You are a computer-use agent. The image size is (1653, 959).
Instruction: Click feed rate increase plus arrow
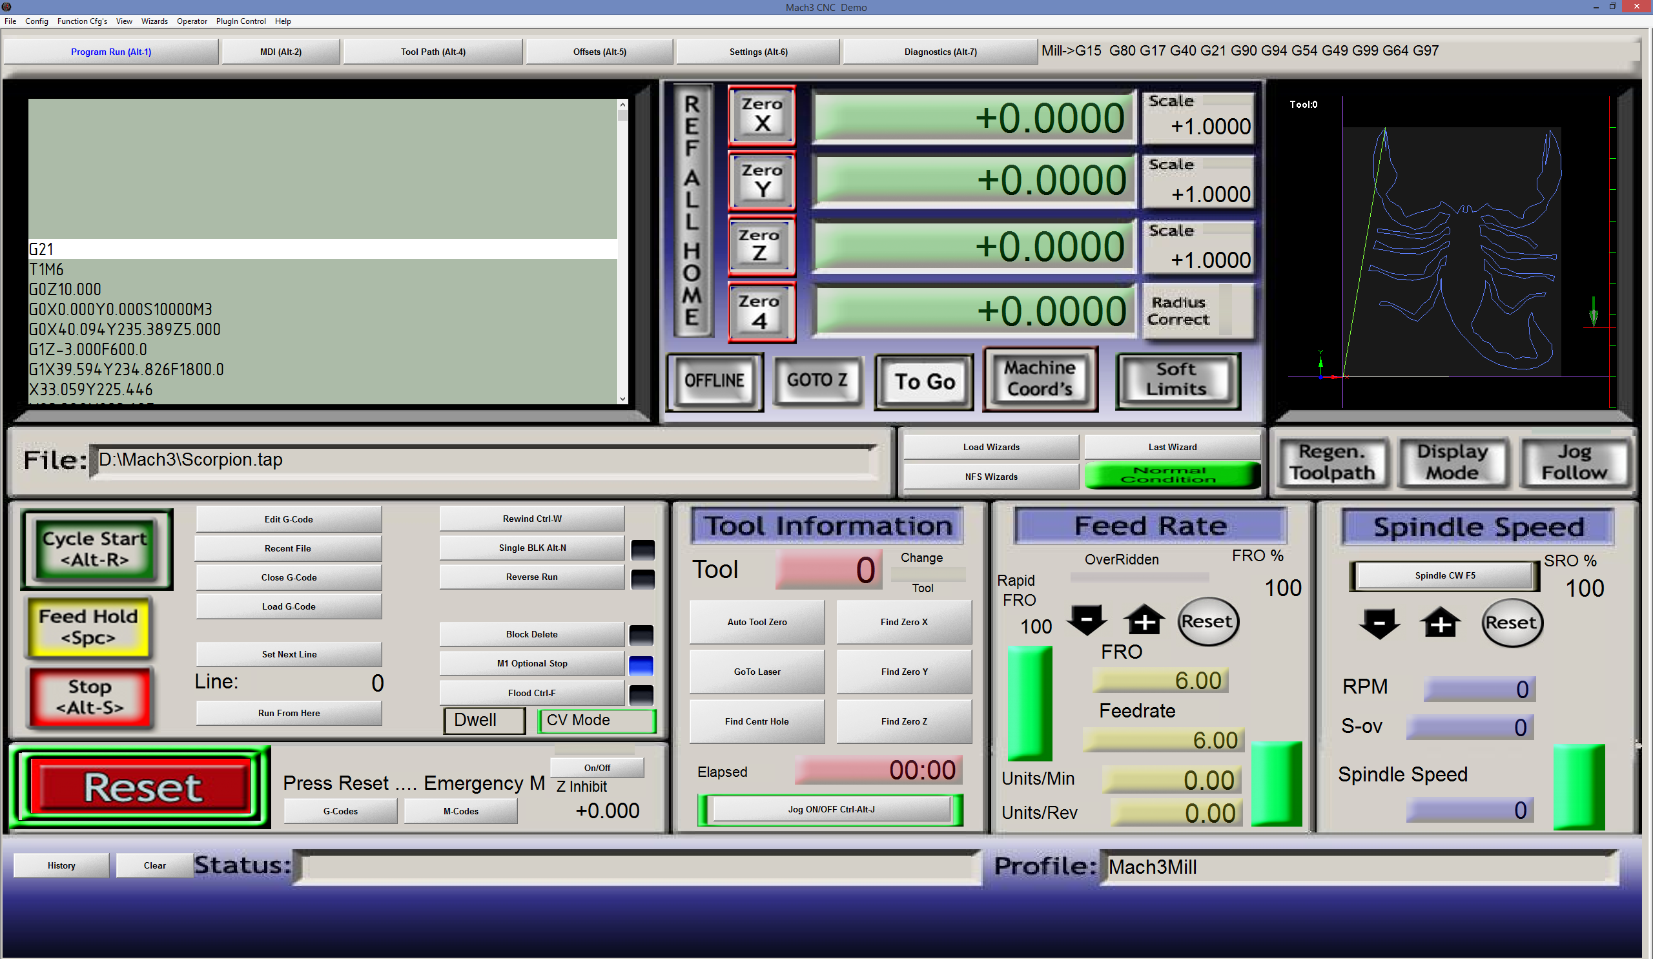pyautogui.click(x=1144, y=620)
